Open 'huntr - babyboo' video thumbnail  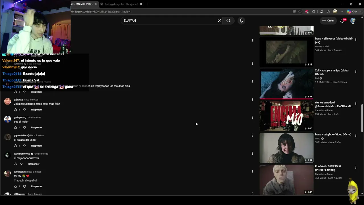pyautogui.click(x=286, y=148)
